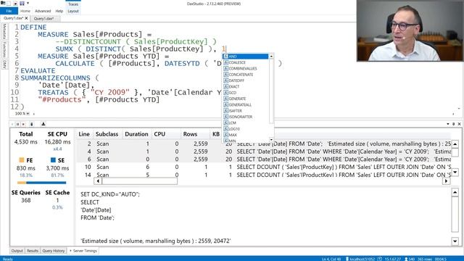464x261 pixels.
Task: Open the File backstage menu
Action: pyautogui.click(x=9, y=11)
